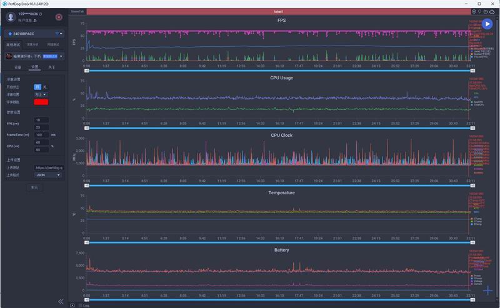Click the FrameTime threshold input field
Image resolution: width=500 pixels, height=308 pixels.
(41, 134)
